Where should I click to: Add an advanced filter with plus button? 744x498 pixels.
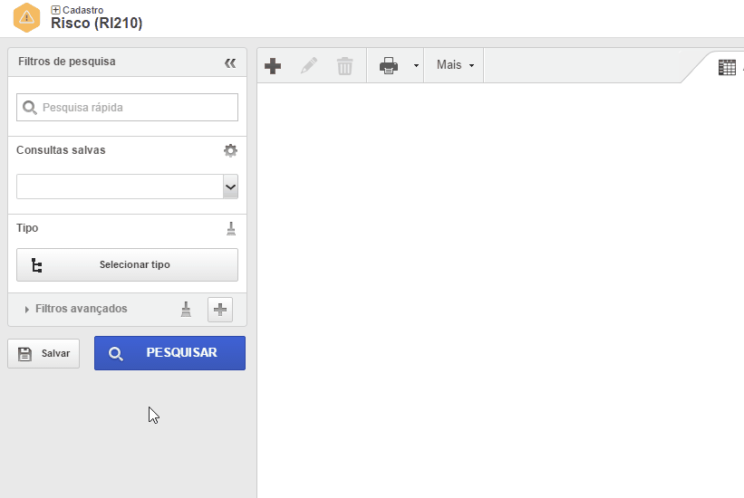219,309
